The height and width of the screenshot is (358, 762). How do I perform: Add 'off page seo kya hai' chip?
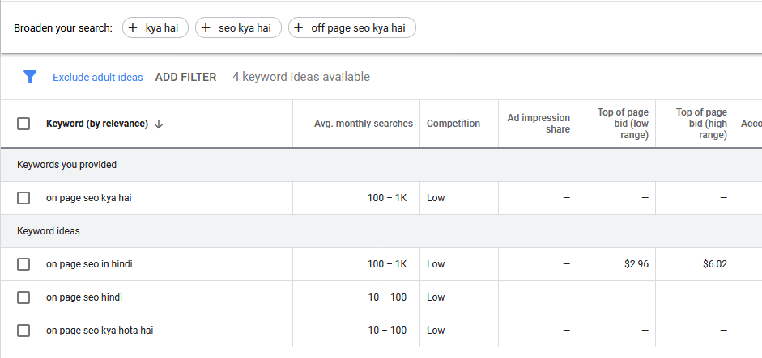(x=351, y=28)
